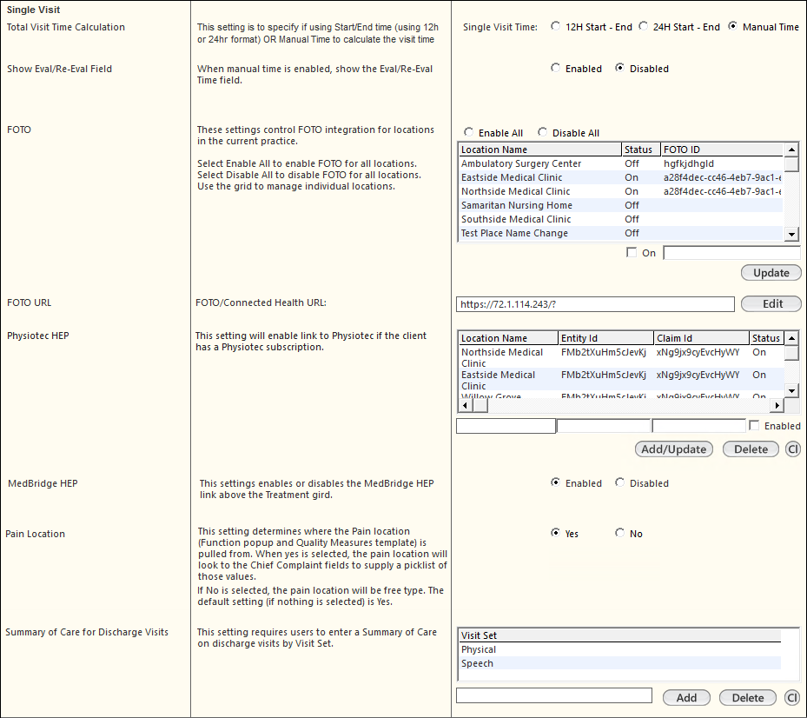
Task: Click Physiotec claim id input field
Action: pyautogui.click(x=699, y=426)
